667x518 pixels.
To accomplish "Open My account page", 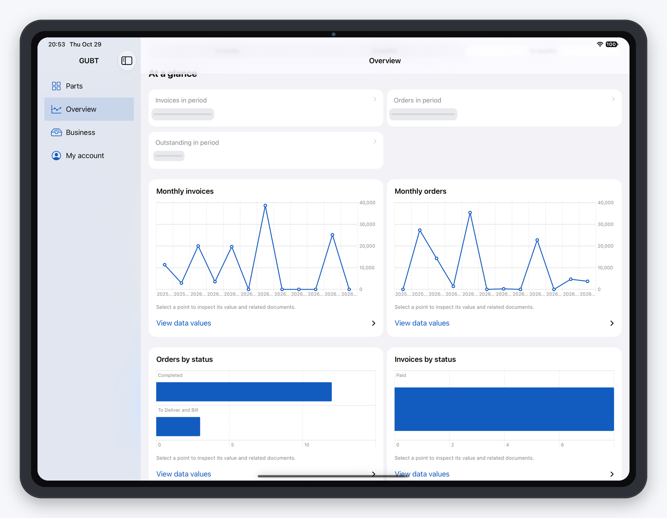I will [x=89, y=156].
